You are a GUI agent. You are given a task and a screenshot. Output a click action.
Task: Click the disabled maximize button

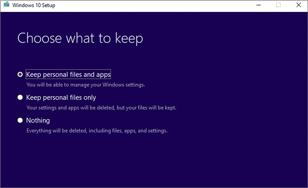tap(278, 5)
